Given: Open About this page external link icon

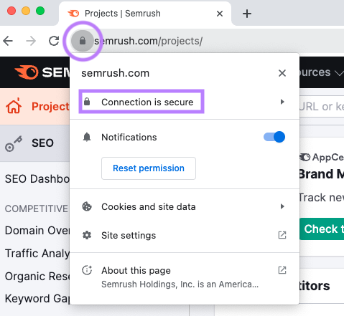Looking at the screenshot, I should 282,270.
